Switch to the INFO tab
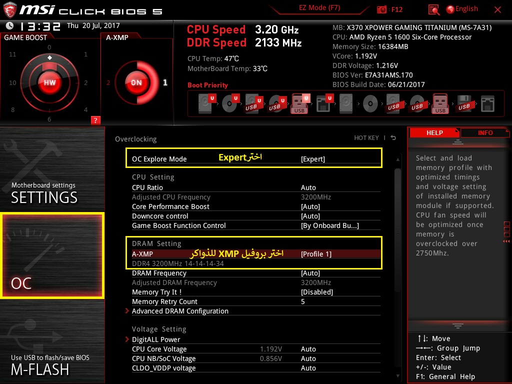The image size is (512, 384). coord(485,133)
